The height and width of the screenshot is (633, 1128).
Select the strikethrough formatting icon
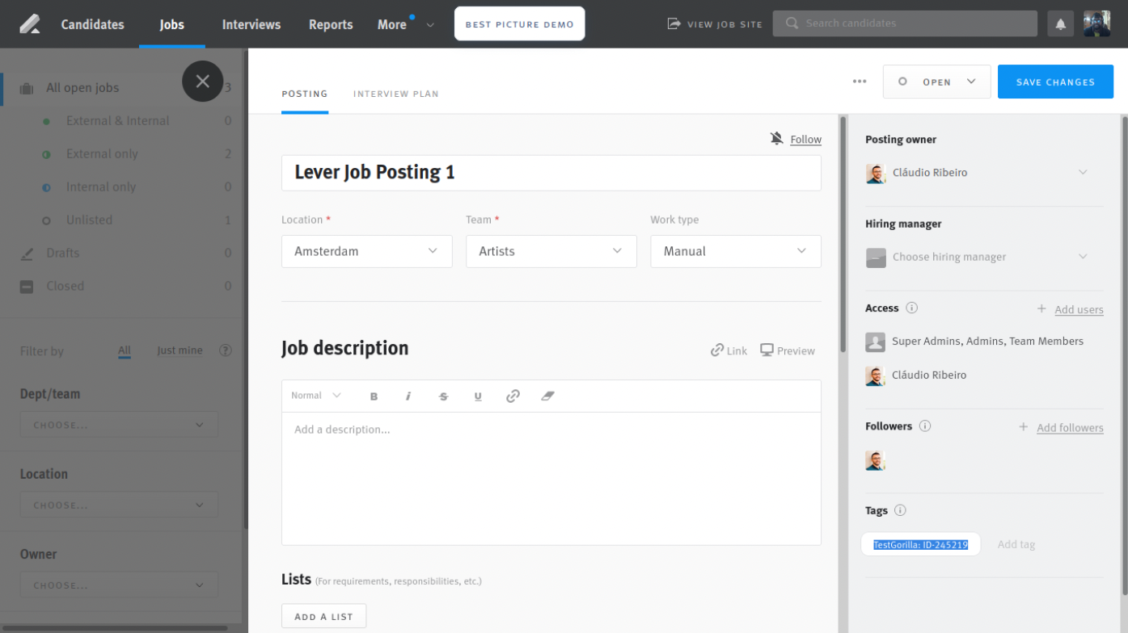tap(443, 396)
